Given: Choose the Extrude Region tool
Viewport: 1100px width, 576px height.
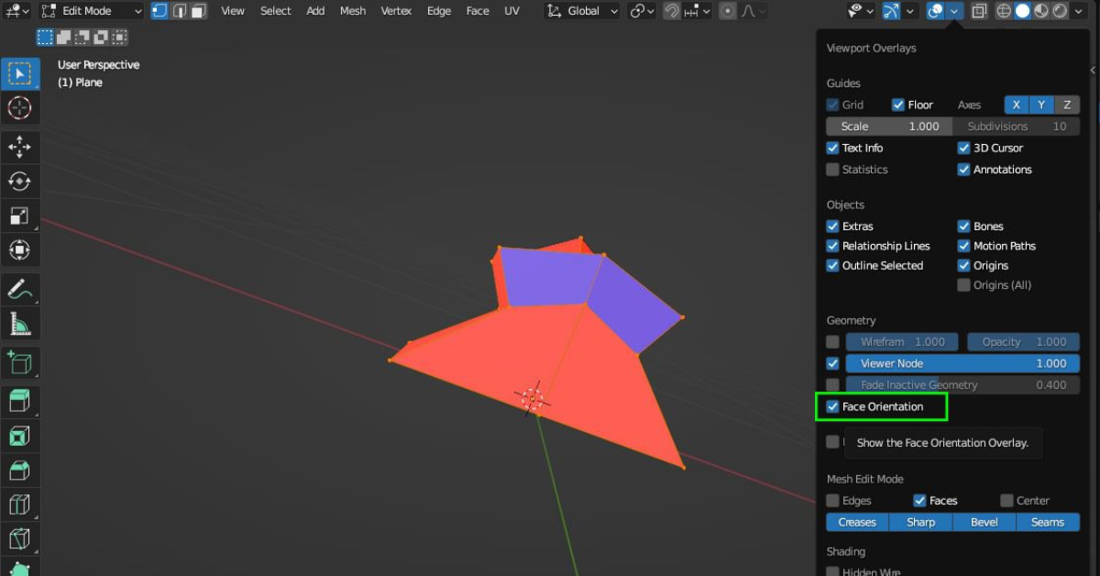Looking at the screenshot, I should [20, 361].
